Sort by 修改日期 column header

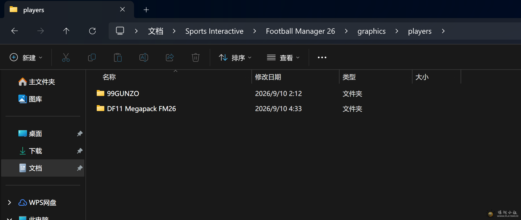tap(268, 77)
